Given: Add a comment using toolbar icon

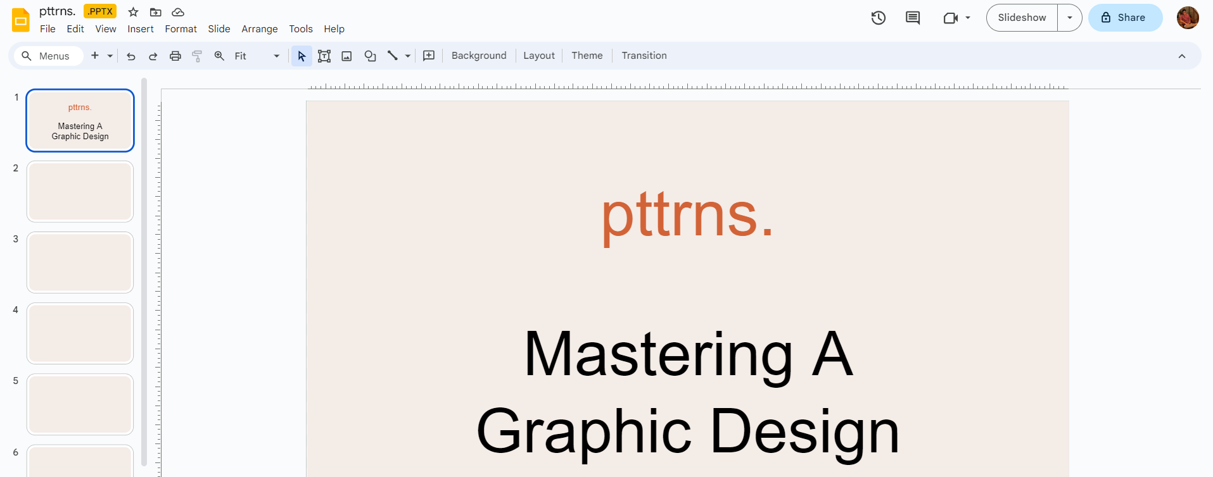Looking at the screenshot, I should click(429, 56).
